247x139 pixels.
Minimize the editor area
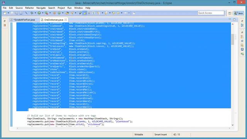click(x=230, y=19)
